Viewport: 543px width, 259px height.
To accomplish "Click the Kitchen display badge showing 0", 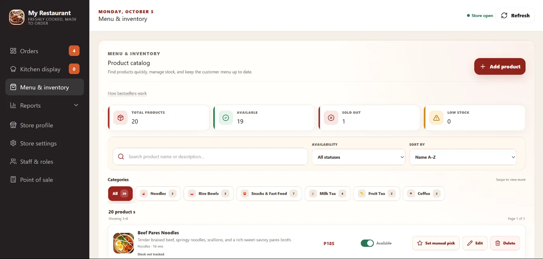I will 74,69.
